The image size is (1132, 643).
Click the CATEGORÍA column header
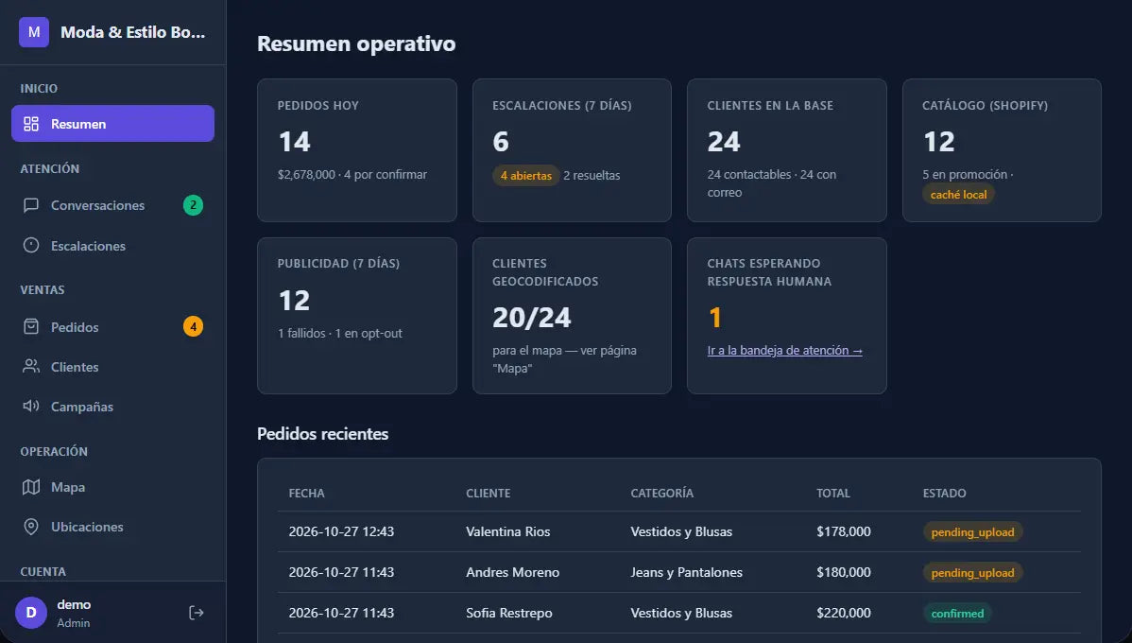click(662, 493)
